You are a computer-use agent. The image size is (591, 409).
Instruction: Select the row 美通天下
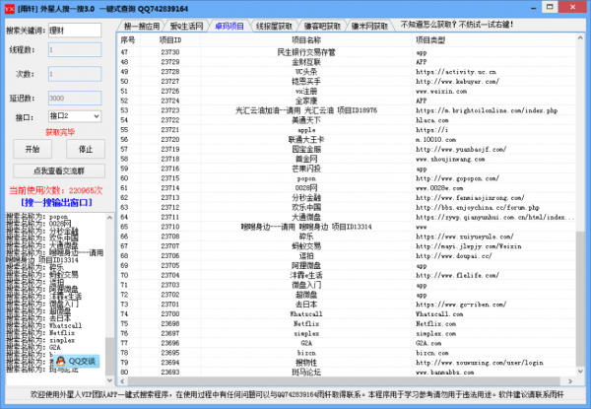click(x=347, y=120)
